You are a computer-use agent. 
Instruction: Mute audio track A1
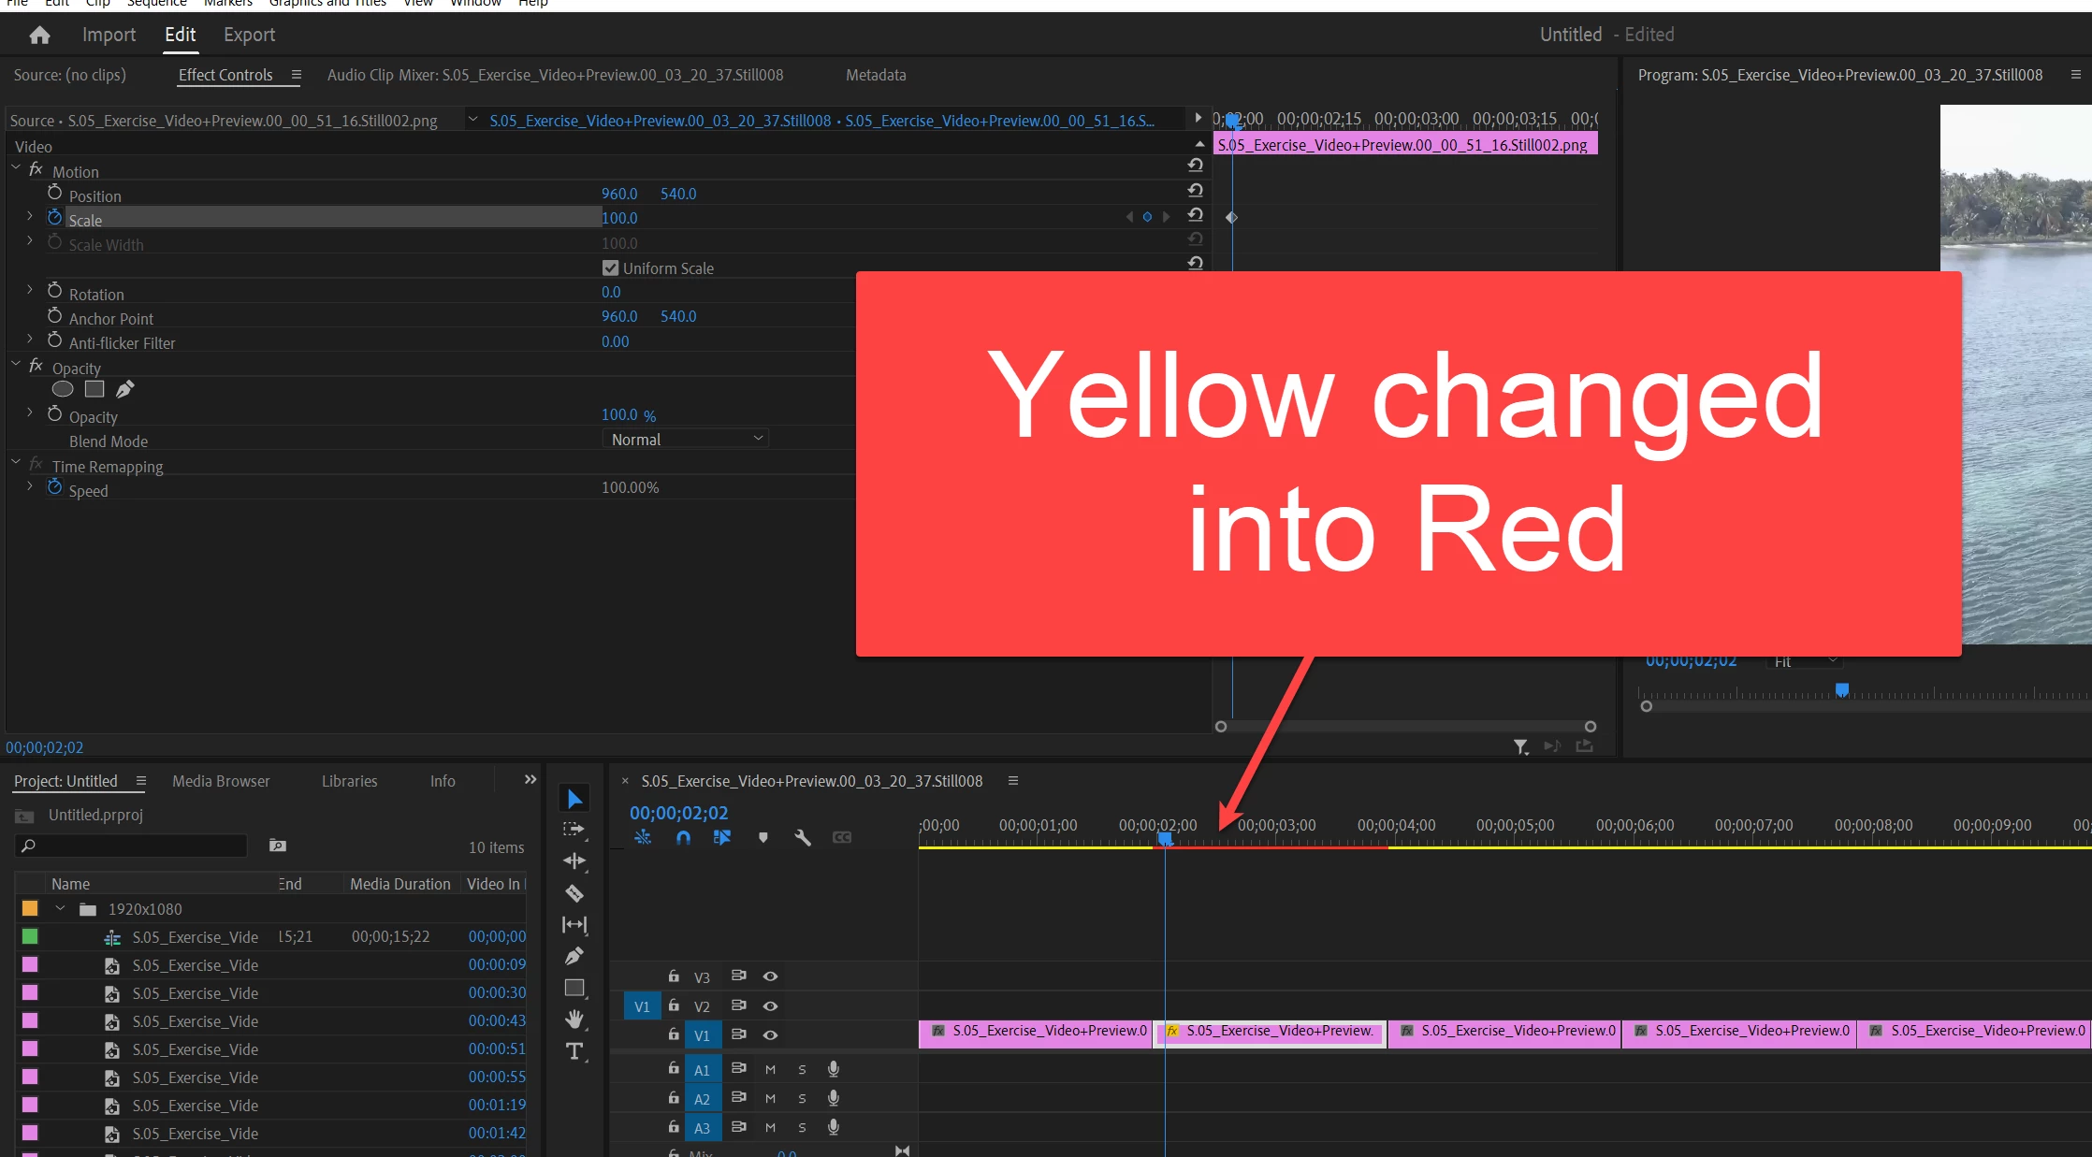pyautogui.click(x=770, y=1069)
